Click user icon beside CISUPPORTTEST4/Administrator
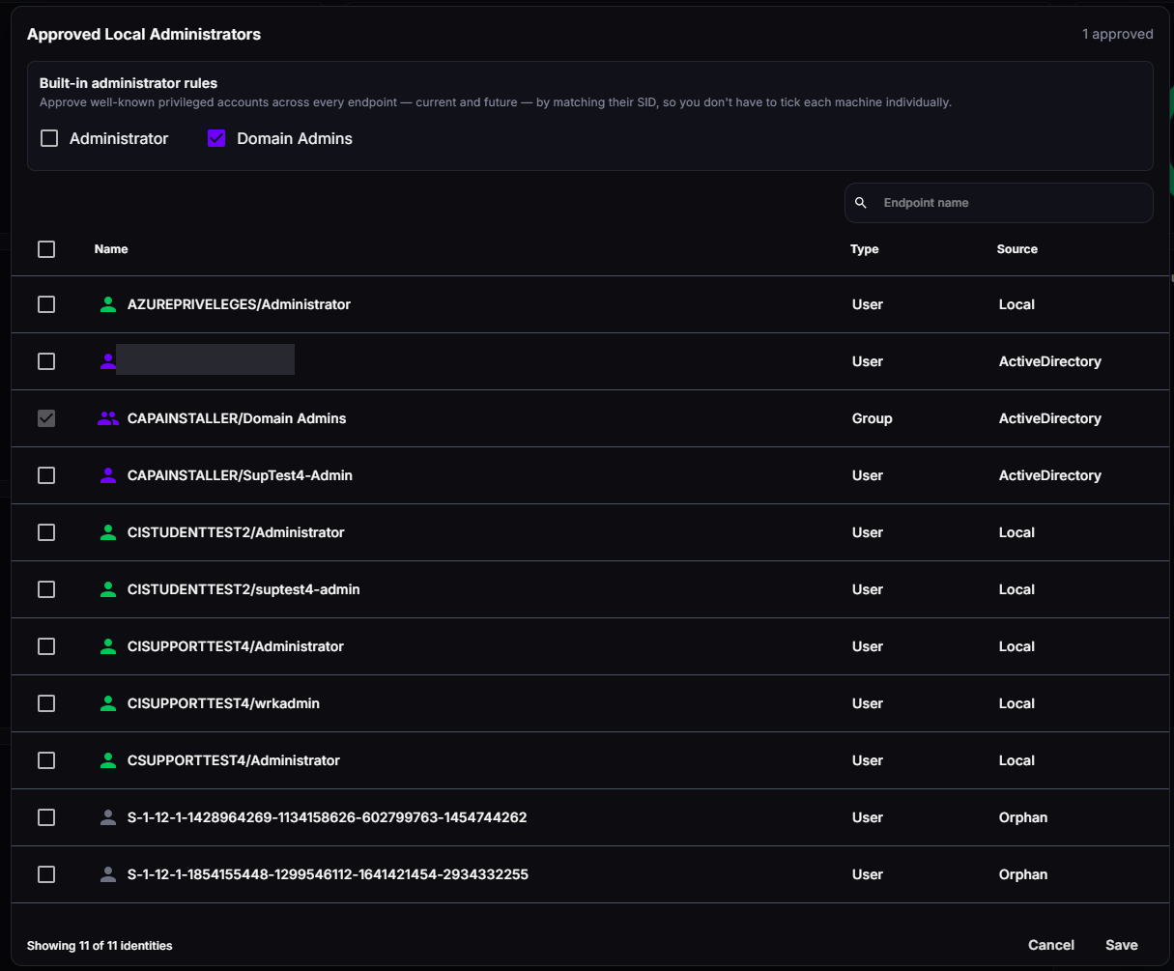 [108, 646]
